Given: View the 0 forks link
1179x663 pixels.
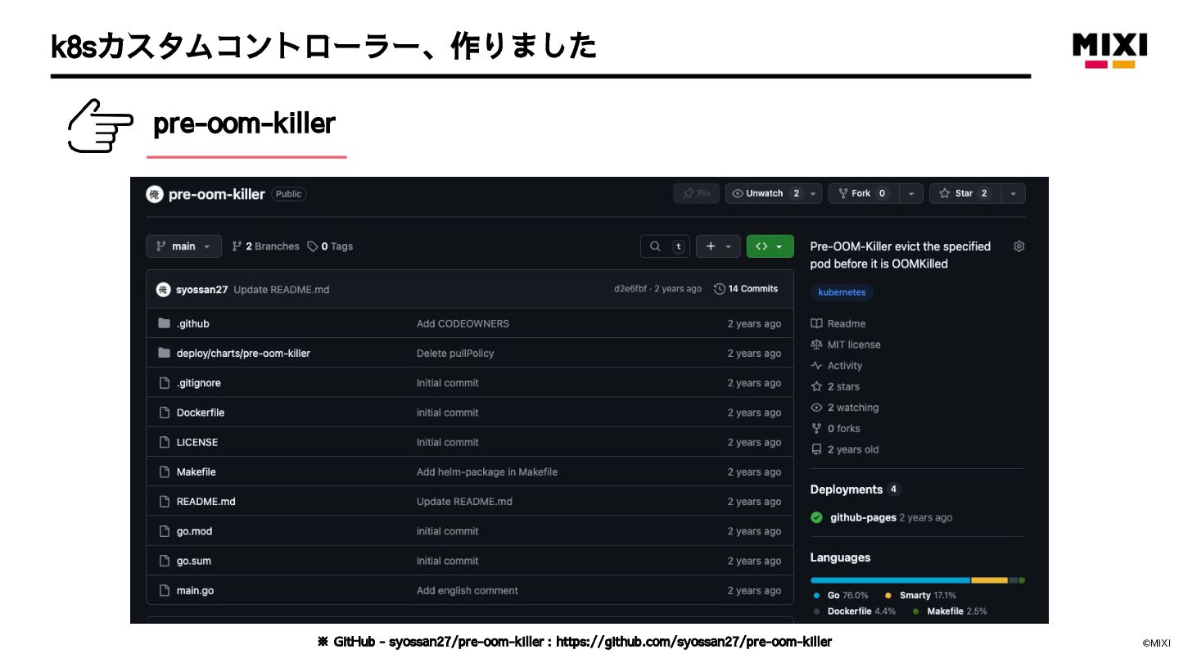Looking at the screenshot, I should pos(835,428).
